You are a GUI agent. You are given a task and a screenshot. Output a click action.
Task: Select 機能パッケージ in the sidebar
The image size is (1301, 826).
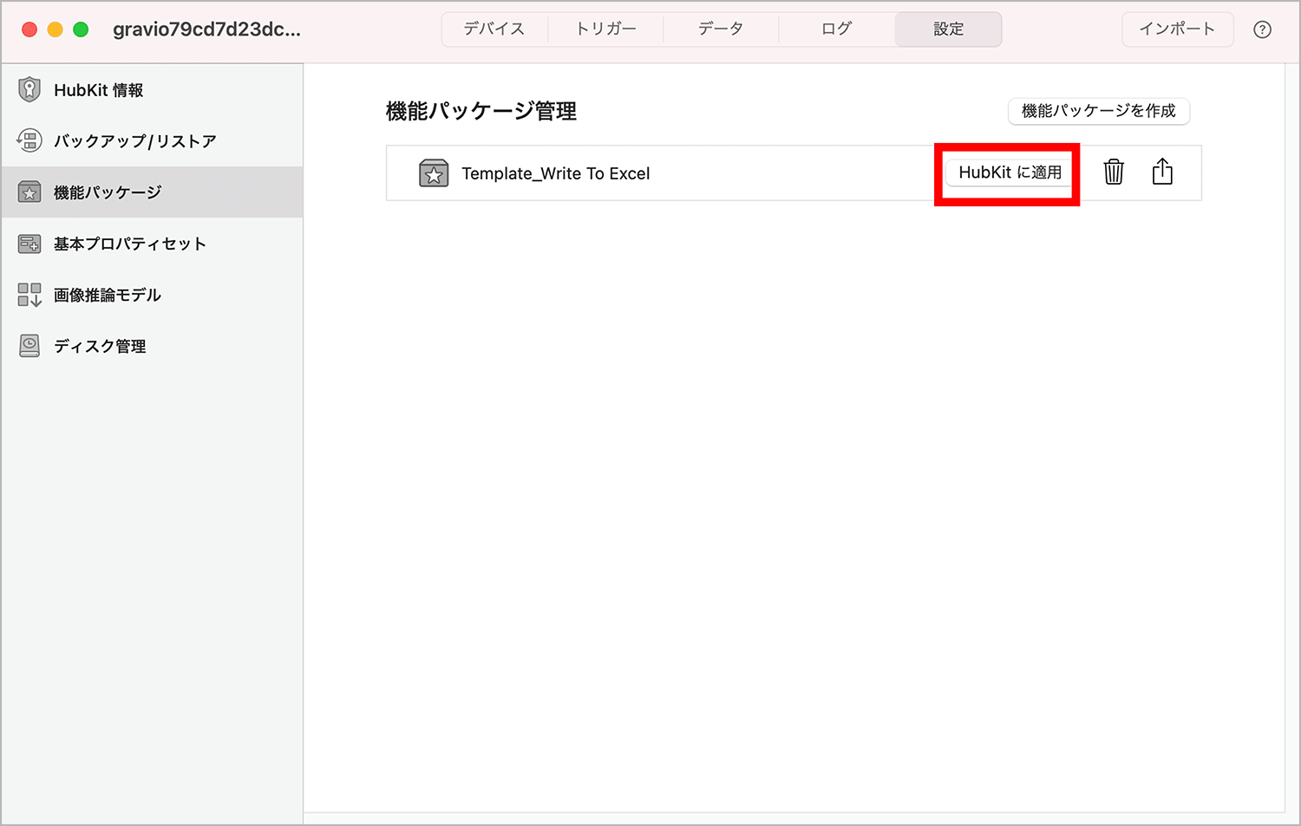pyautogui.click(x=152, y=192)
